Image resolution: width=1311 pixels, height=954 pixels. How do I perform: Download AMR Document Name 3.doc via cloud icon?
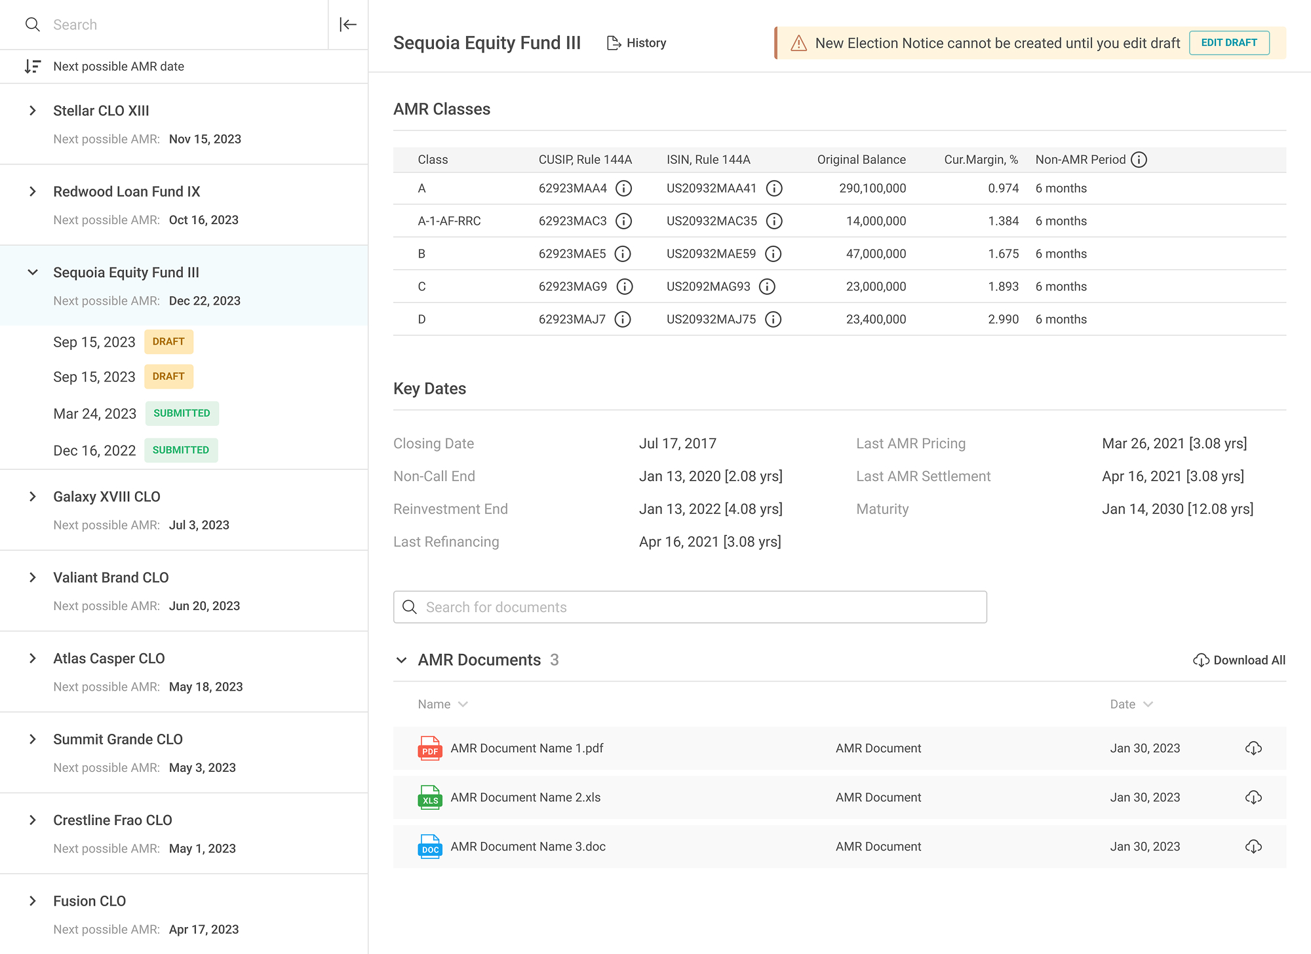coord(1253,847)
